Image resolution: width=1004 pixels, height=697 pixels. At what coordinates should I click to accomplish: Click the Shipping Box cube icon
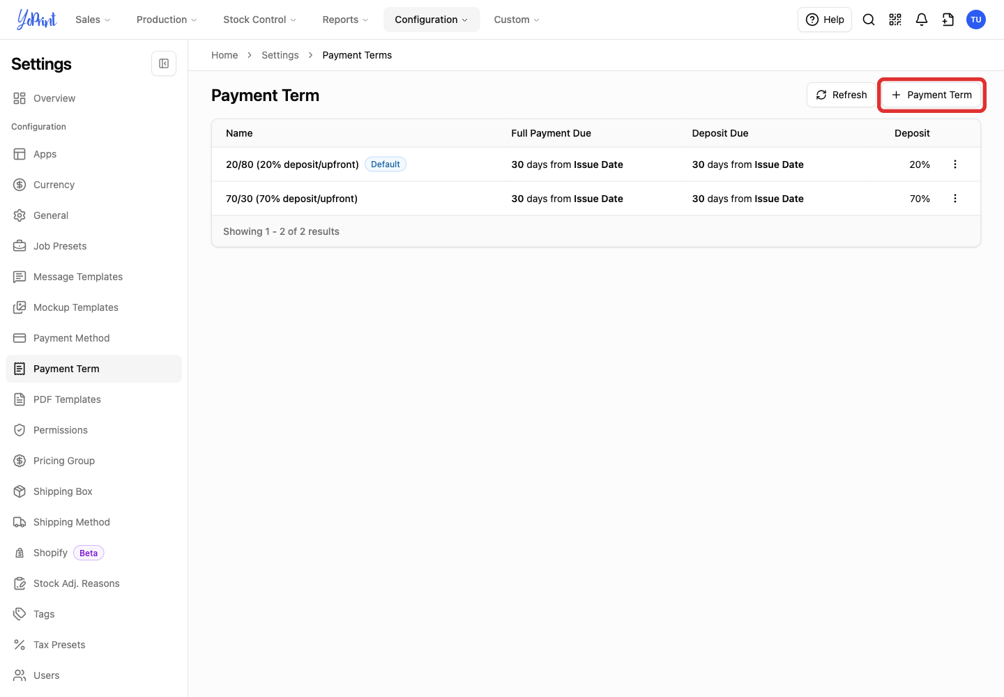click(x=20, y=491)
